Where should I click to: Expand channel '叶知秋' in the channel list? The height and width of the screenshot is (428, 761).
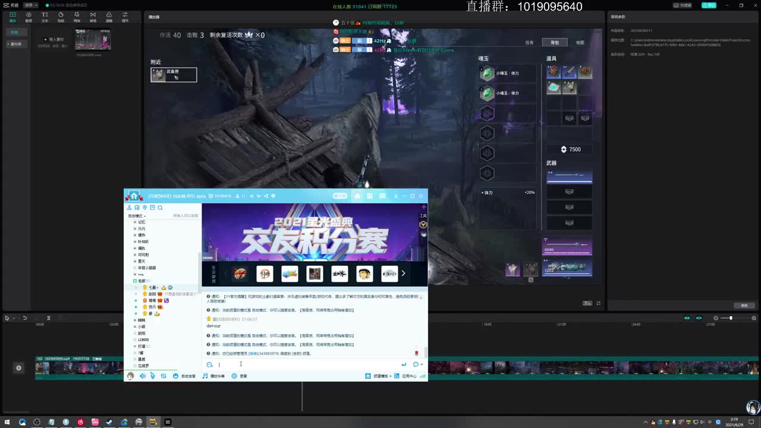tap(135, 241)
